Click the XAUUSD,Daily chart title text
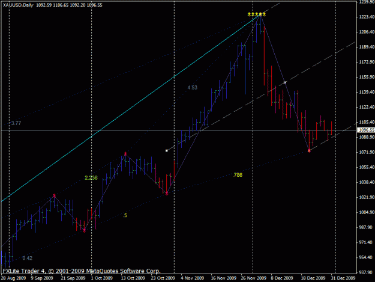375x282 pixels. click(x=18, y=5)
